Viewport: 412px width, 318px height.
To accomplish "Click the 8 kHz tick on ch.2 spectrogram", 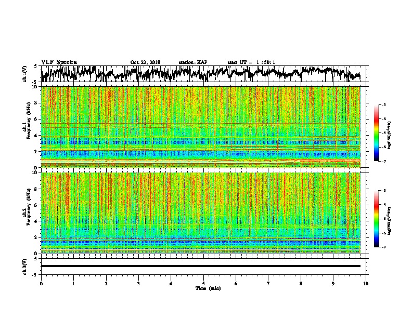I will click(36, 189).
